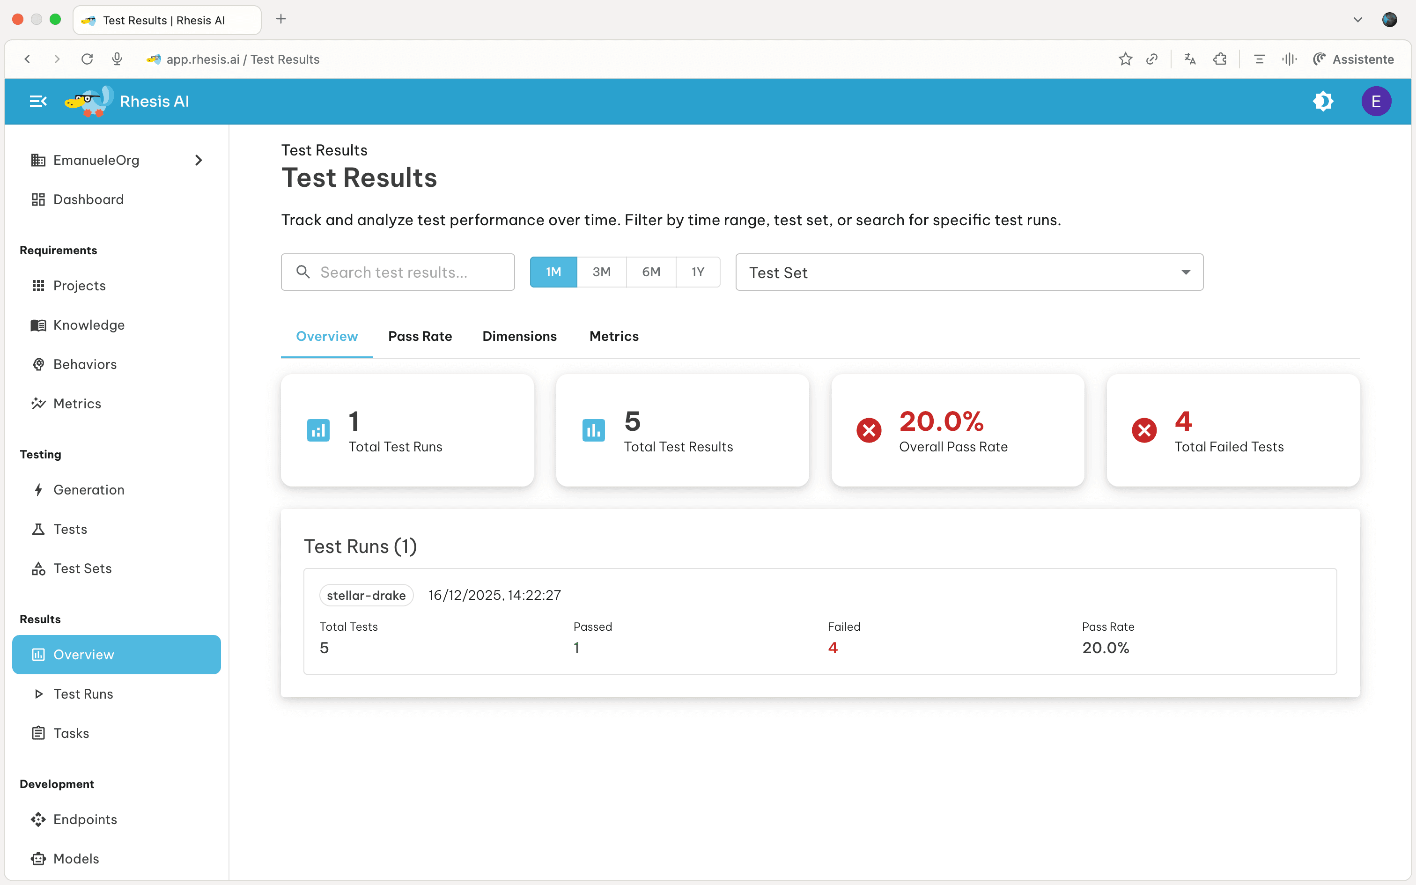This screenshot has height=885, width=1416.
Task: Open the browser tab list dropdown
Action: tap(1357, 19)
